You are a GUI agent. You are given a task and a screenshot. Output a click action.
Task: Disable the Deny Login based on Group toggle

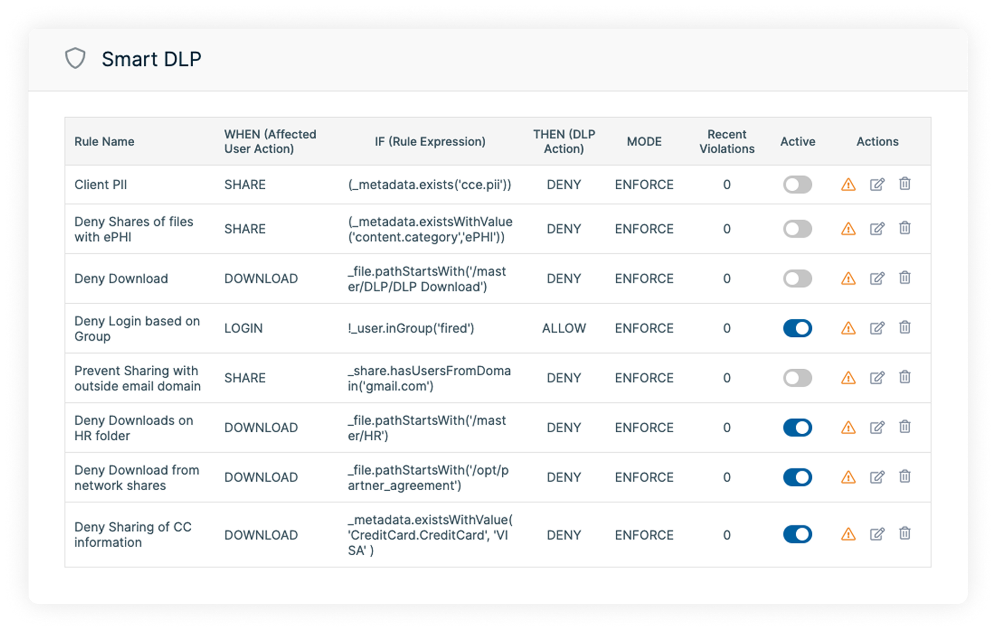(797, 328)
